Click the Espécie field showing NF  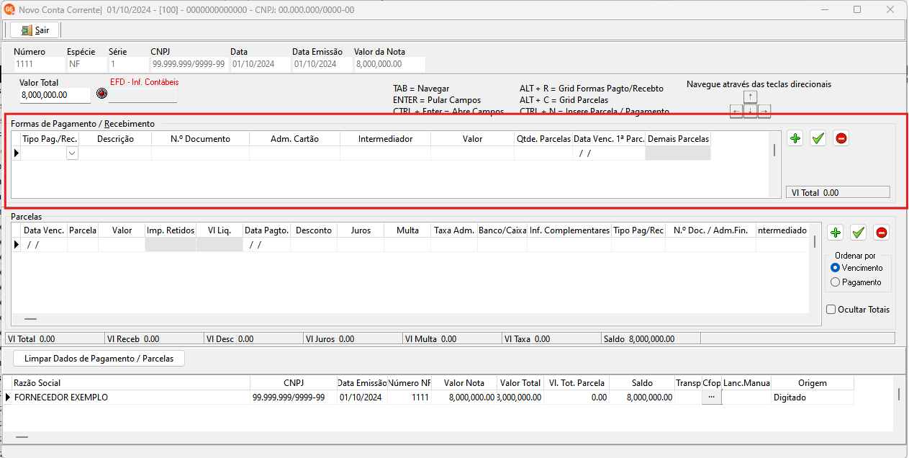[86, 64]
